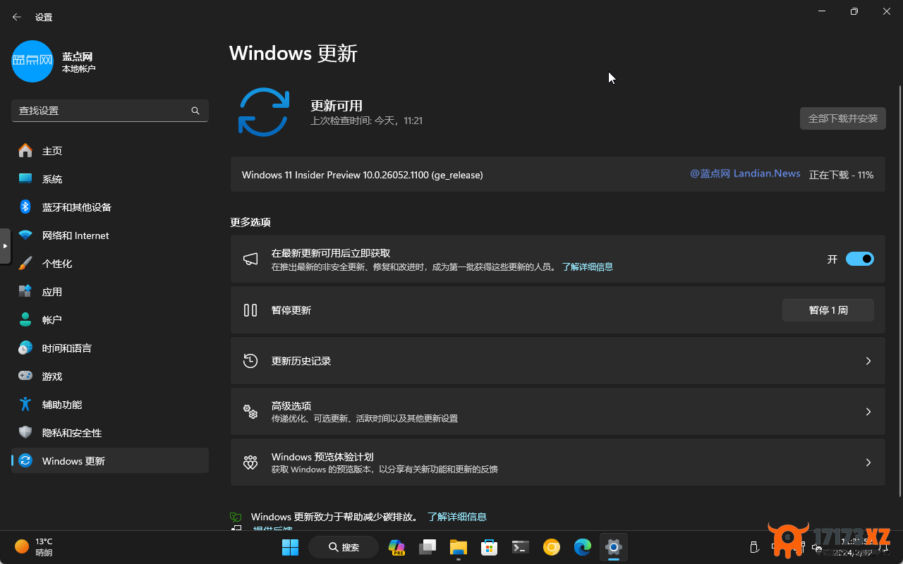Open 系统 settings

click(110, 179)
